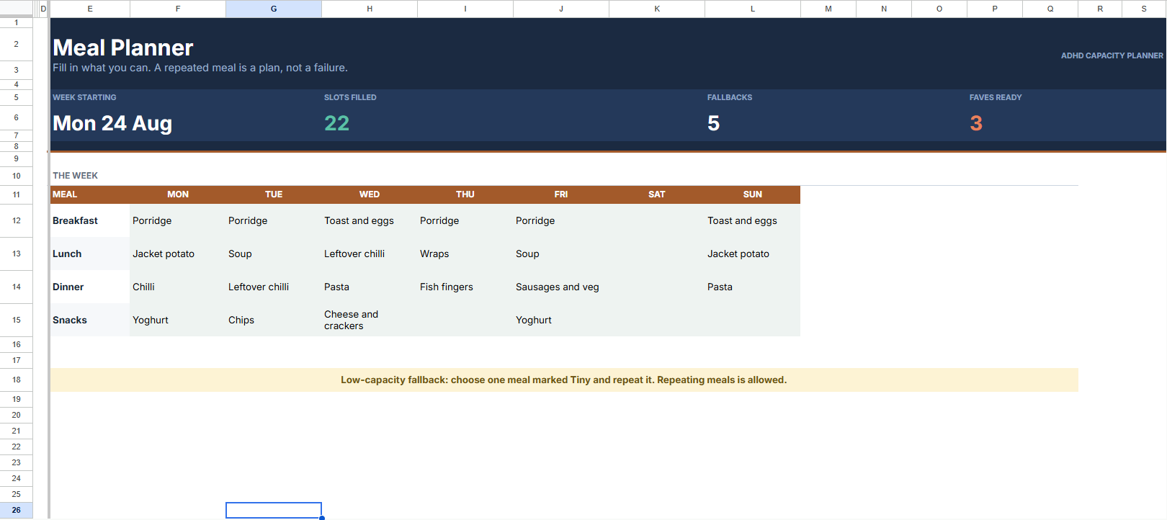This screenshot has height=520, width=1167.
Task: Select the Snacks row label
Action: click(90, 320)
